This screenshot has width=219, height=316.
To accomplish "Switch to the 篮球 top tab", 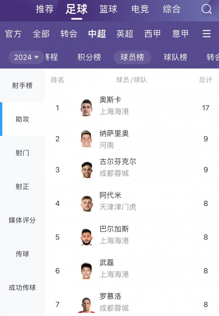I will (x=108, y=9).
